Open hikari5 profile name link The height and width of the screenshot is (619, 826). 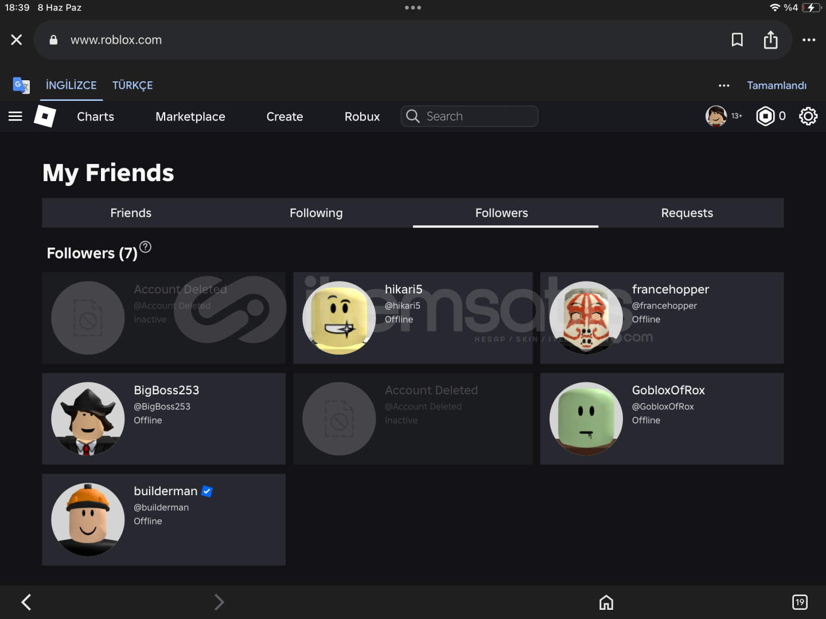(x=404, y=289)
